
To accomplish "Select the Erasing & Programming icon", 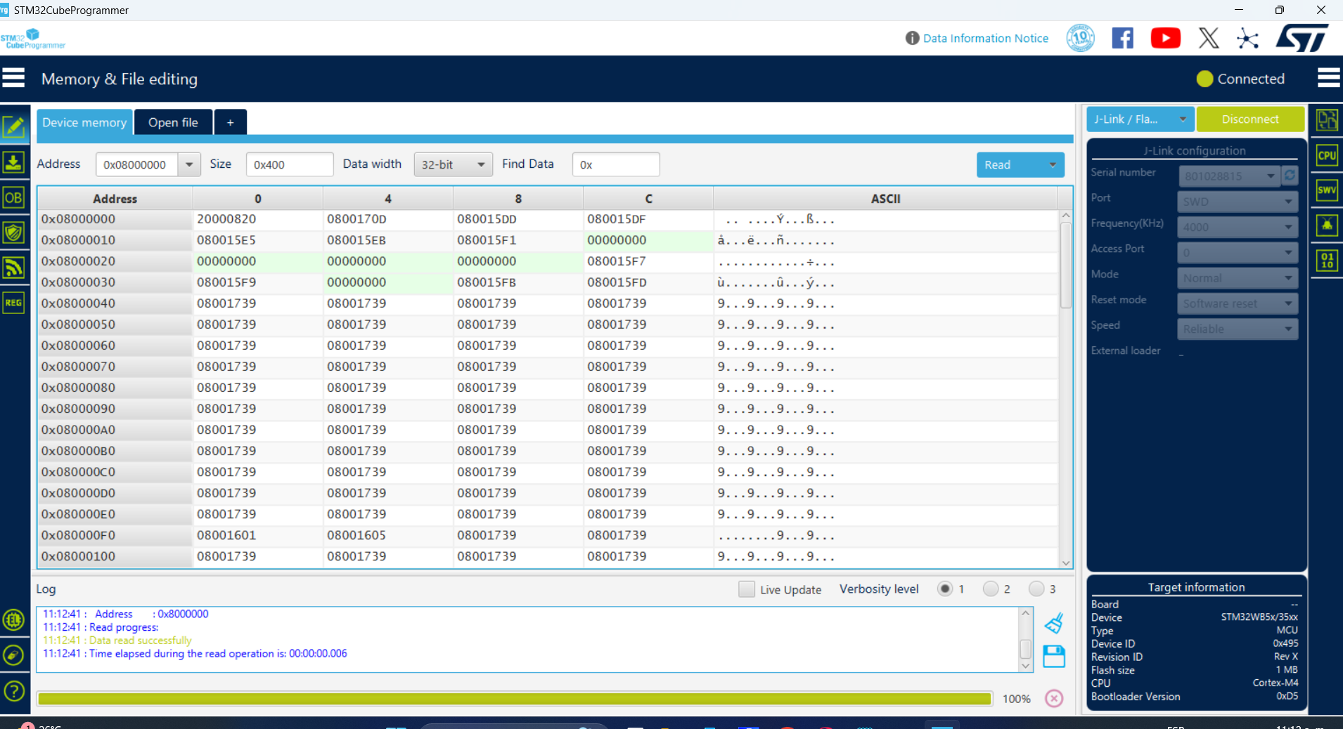I will (x=14, y=162).
